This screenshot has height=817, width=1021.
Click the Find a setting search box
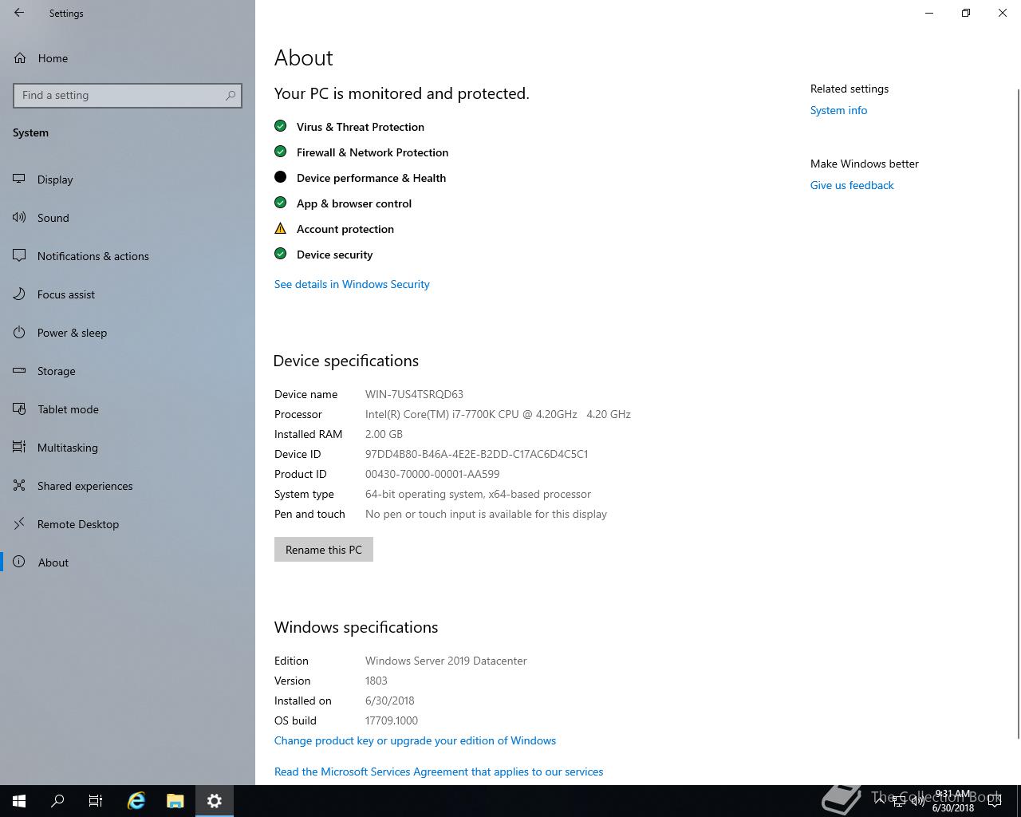tap(128, 96)
